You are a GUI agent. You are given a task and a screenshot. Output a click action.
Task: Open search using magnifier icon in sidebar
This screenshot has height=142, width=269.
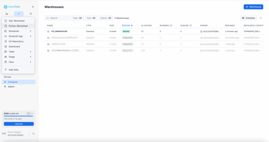pos(31,14)
